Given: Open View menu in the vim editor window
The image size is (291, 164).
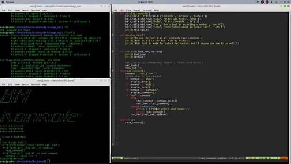Looking at the screenshot, I should [x=129, y=10].
